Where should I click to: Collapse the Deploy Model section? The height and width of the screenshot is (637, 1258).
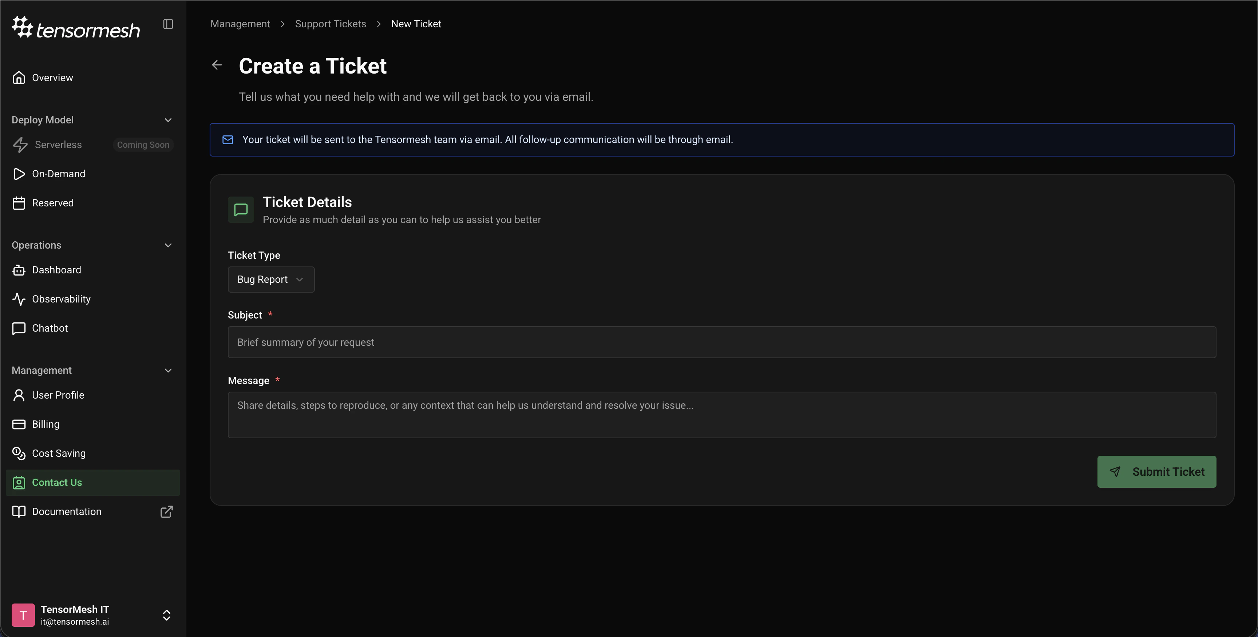coord(168,120)
